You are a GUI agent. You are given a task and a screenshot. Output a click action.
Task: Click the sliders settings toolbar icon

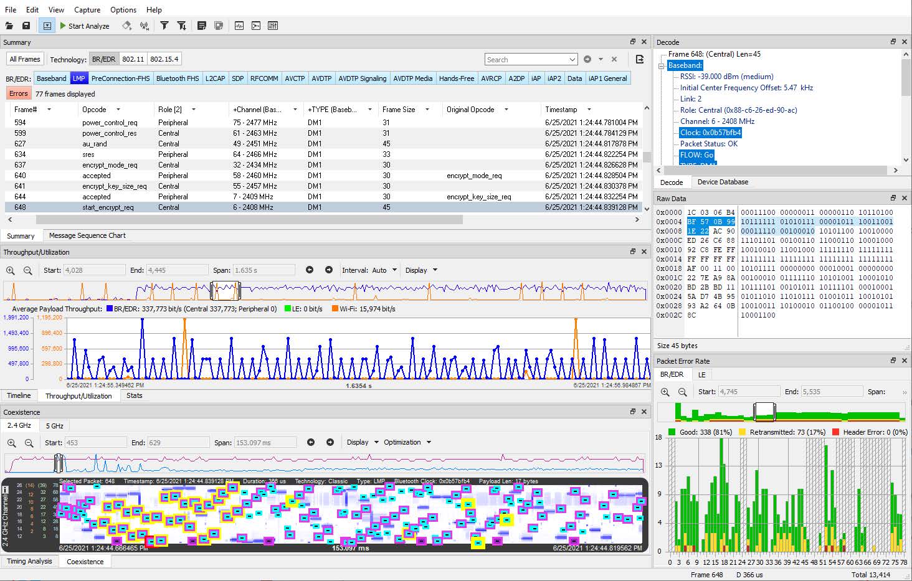[x=273, y=26]
